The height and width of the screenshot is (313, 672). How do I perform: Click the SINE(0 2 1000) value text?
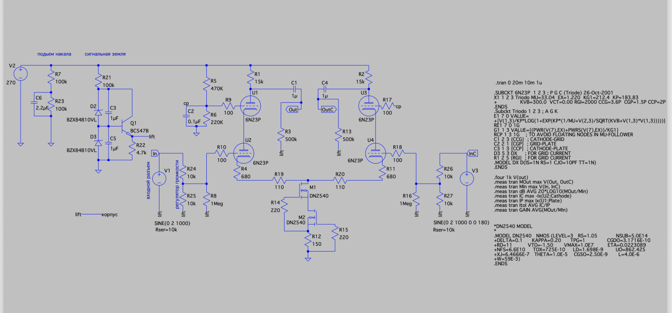tap(172, 223)
